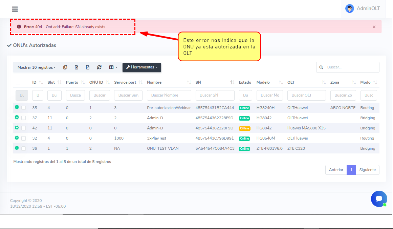Click the Buscar search field
This screenshot has height=229, width=393.
point(351,67)
